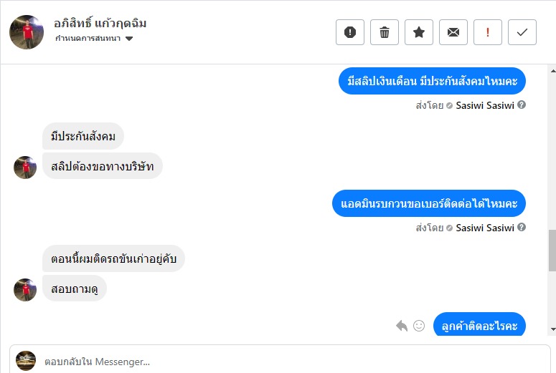Star this conversation
Image resolution: width=556 pixels, height=373 pixels.
[x=419, y=32]
